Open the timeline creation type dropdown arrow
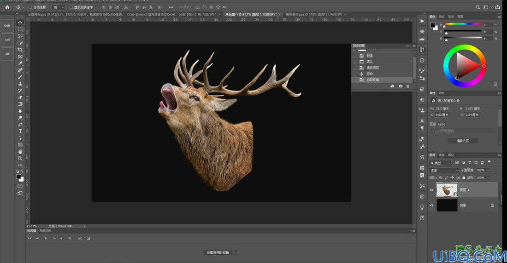Screen dimensions: 507x263 [x=236, y=253]
